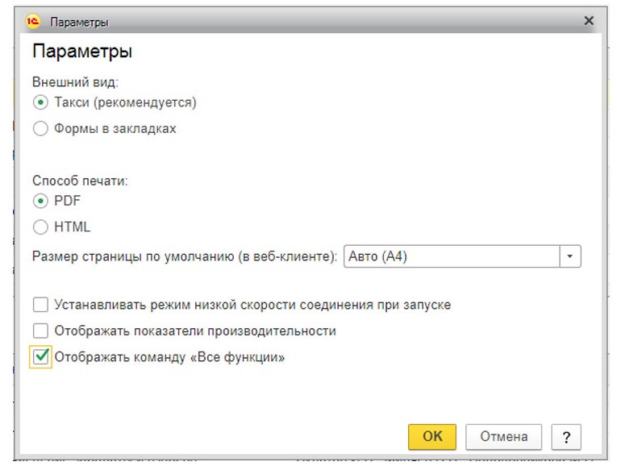Enable low connection speed mode at startup checkbox
Image resolution: width=617 pixels, height=466 pixels.
tap(40, 305)
